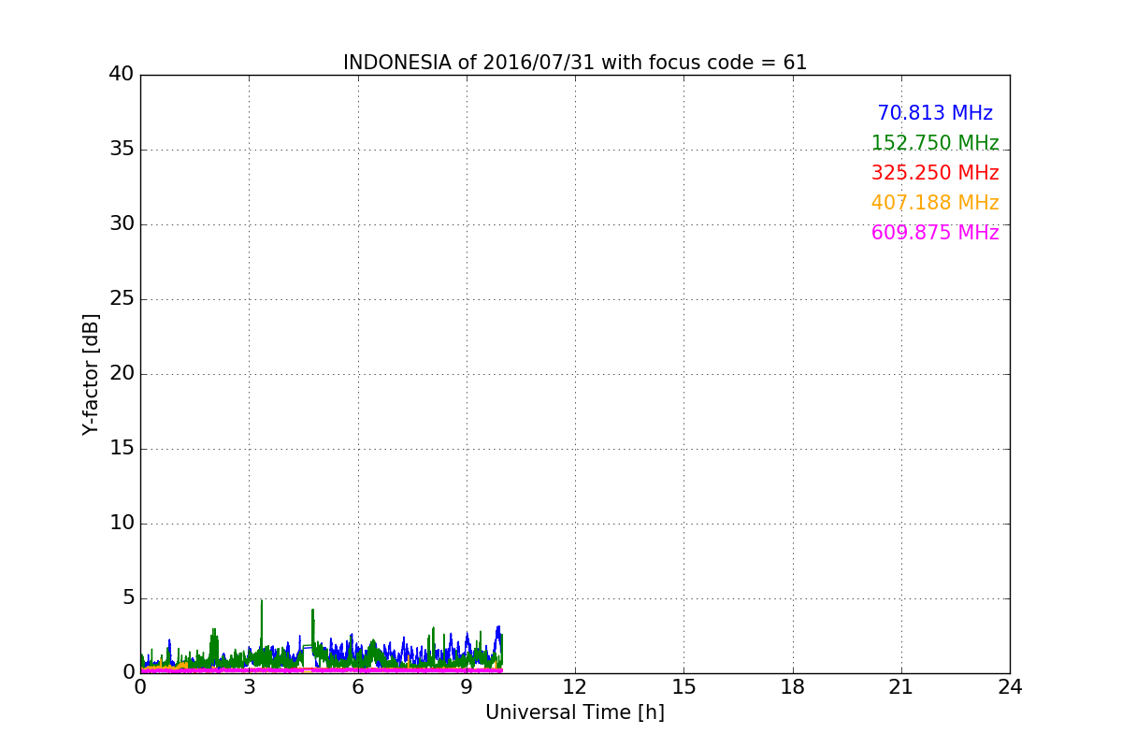1122x748 pixels.
Task: Click the y-axis tick label 30
Action: (122, 223)
